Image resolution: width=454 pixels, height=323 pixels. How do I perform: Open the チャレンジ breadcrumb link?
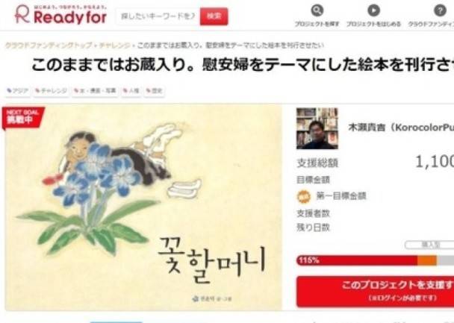point(115,46)
